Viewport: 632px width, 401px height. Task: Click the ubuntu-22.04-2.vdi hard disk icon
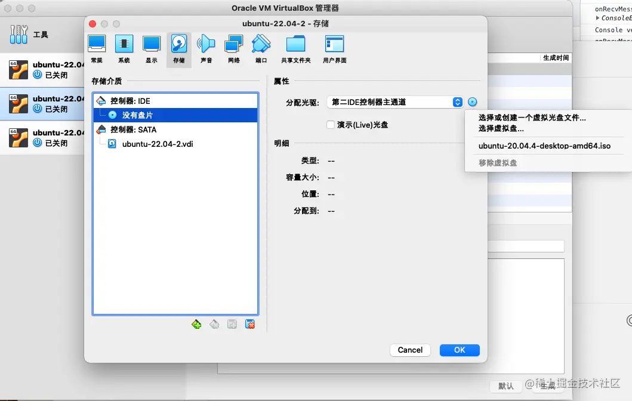pyautogui.click(x=112, y=144)
